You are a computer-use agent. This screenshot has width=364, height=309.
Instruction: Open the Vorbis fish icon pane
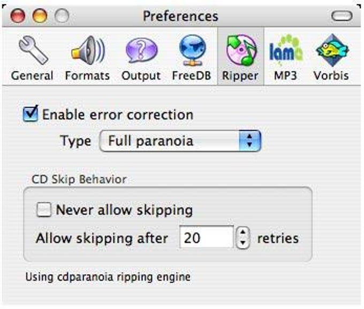pos(332,50)
